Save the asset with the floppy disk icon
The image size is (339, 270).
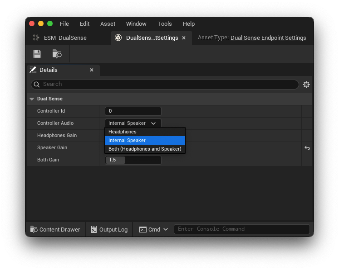pos(37,54)
